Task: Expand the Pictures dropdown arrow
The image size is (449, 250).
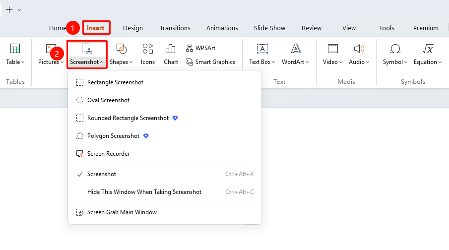Action: coord(62,62)
